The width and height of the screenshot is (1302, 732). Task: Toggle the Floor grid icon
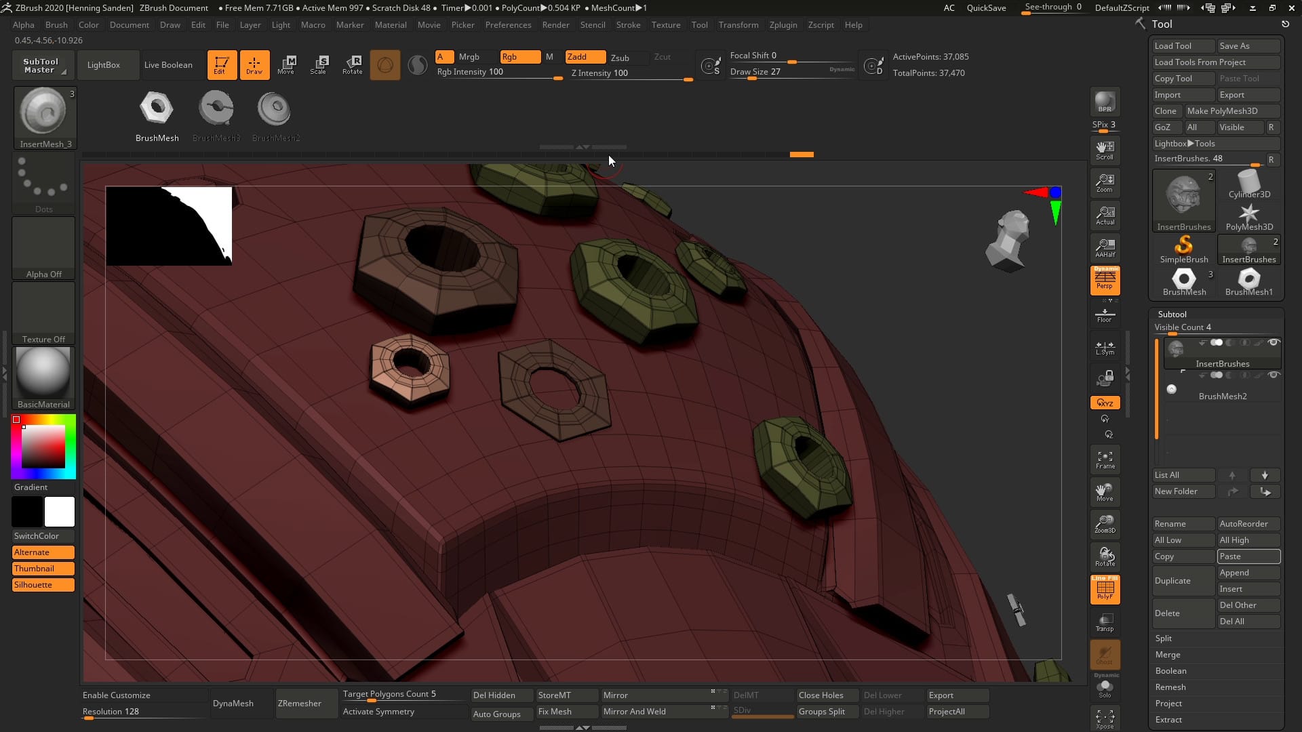click(1105, 314)
